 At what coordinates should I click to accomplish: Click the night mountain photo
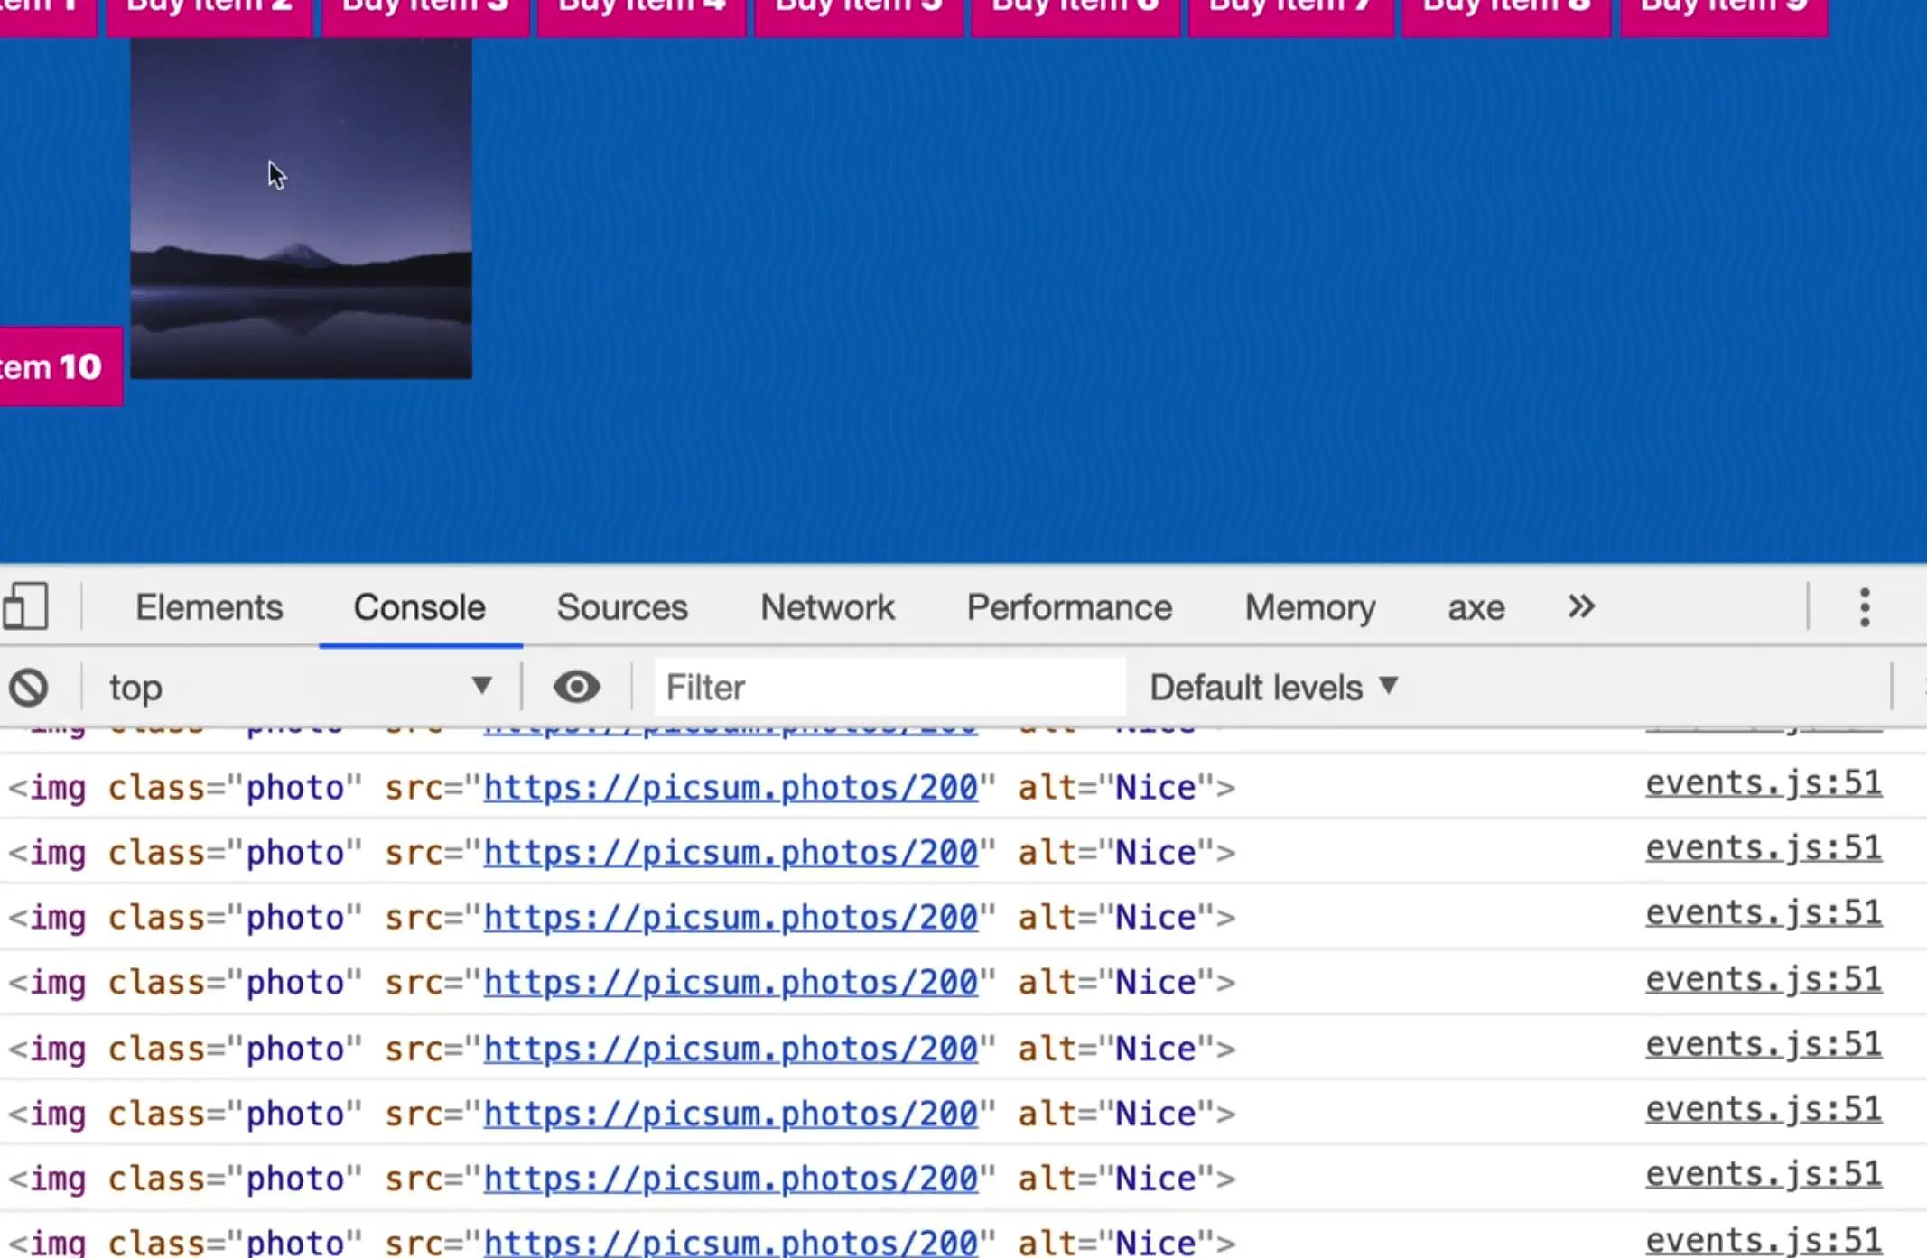point(301,209)
